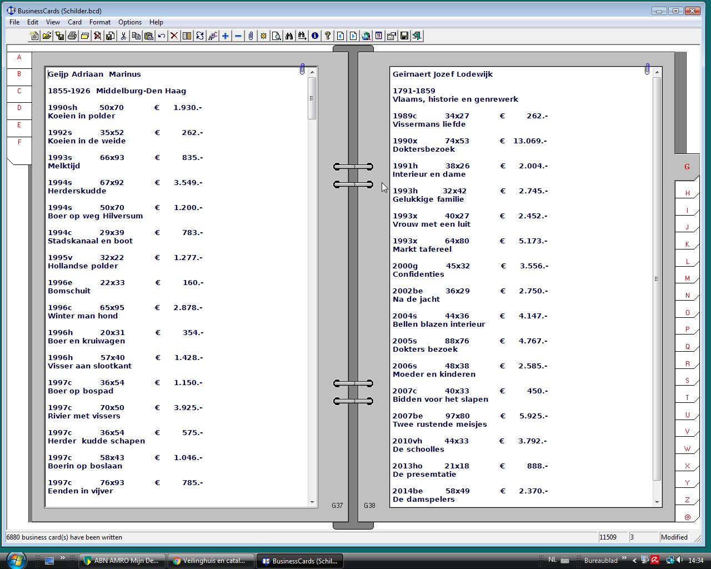The image size is (711, 569).
Task: Click the floppy disk Save icon
Action: point(404,36)
